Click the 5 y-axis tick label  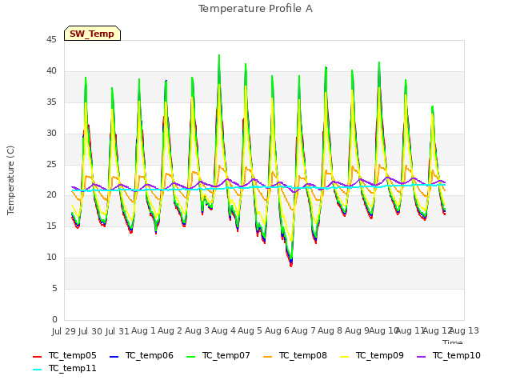[54, 289]
